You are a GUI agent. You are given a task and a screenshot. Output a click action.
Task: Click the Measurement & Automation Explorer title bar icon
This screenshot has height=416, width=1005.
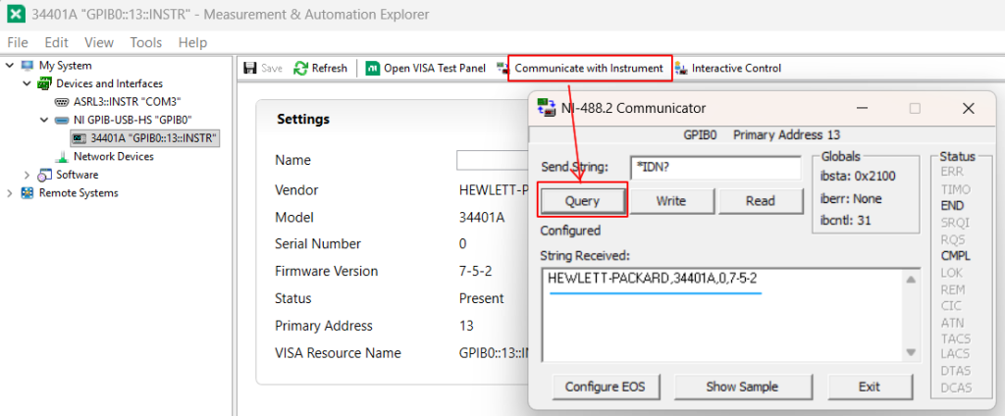[x=16, y=14]
